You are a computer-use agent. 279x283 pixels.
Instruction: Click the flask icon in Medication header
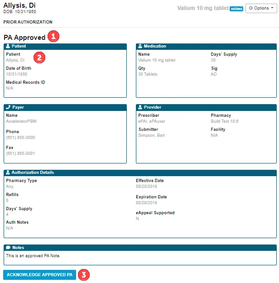coord(140,46)
